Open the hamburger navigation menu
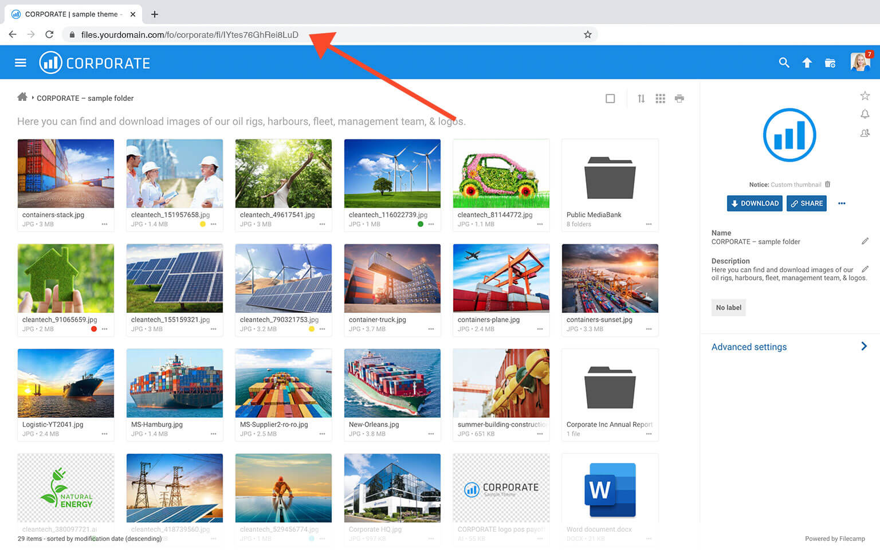The image size is (880, 550). 21,63
